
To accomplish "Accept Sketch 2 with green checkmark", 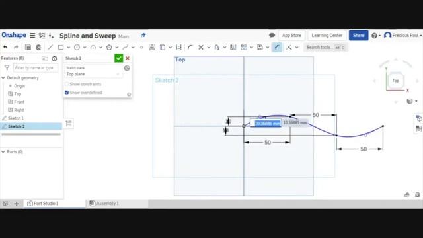I will (119, 58).
